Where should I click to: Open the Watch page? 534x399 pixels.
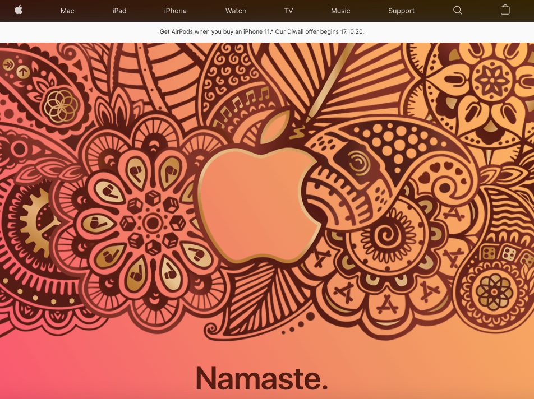[x=236, y=11]
